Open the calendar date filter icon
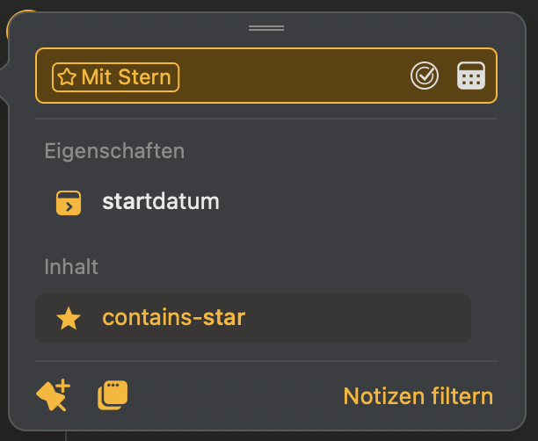Viewport: 538px width, 441px height. pyautogui.click(x=471, y=76)
